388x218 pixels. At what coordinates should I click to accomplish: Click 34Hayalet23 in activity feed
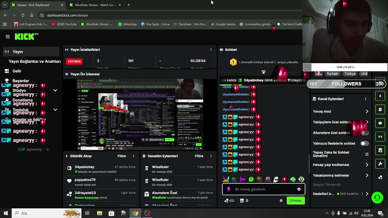pos(85,193)
